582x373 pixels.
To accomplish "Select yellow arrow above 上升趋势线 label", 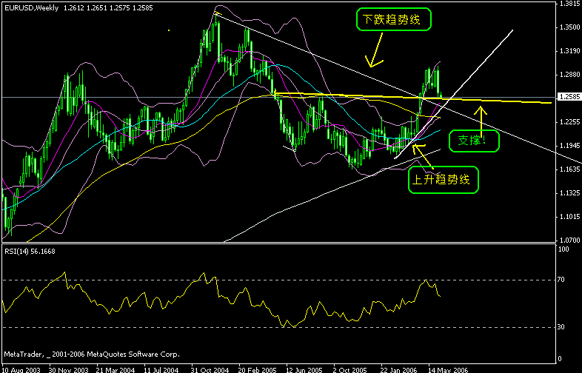I will 422,155.
